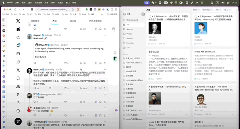Open Brave hamburger menu

tap(116, 10)
